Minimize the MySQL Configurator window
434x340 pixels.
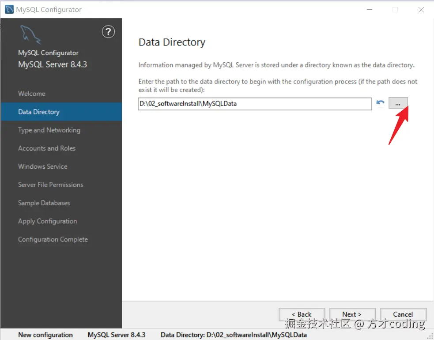pyautogui.click(x=369, y=10)
